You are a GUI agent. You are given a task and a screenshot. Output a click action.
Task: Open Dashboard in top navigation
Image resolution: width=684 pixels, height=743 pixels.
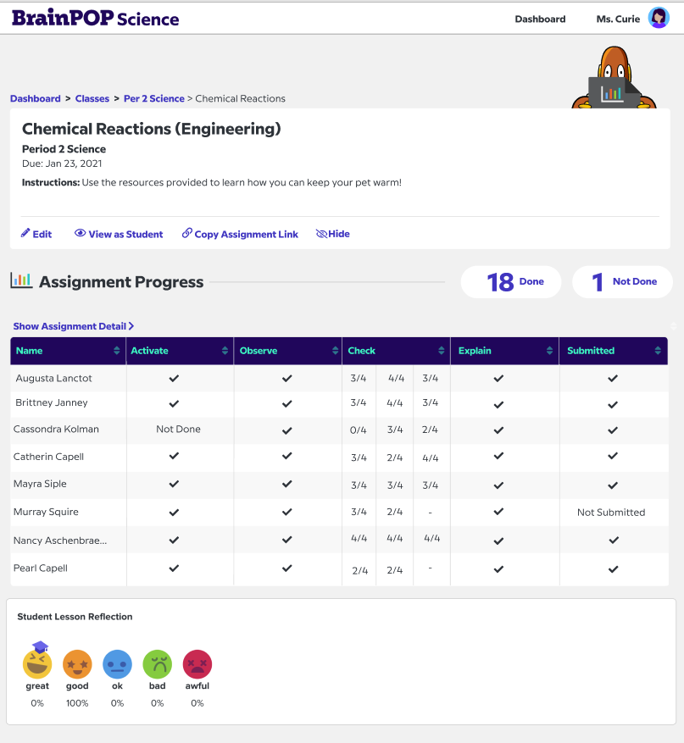540,19
